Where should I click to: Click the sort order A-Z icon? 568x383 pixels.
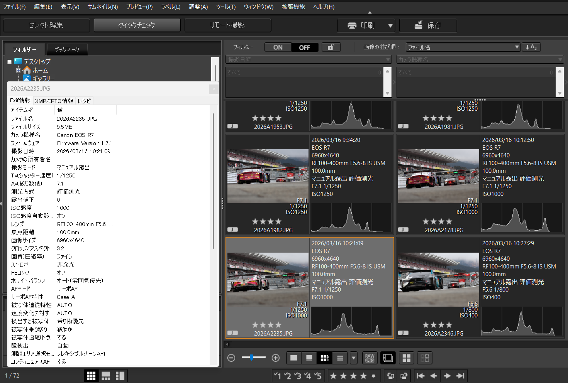(531, 47)
